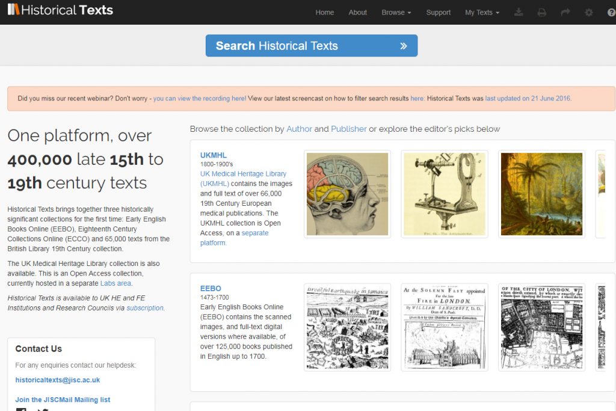Expand the Browse dropdown menu
Image resolution: width=616 pixels, height=411 pixels.
(396, 13)
